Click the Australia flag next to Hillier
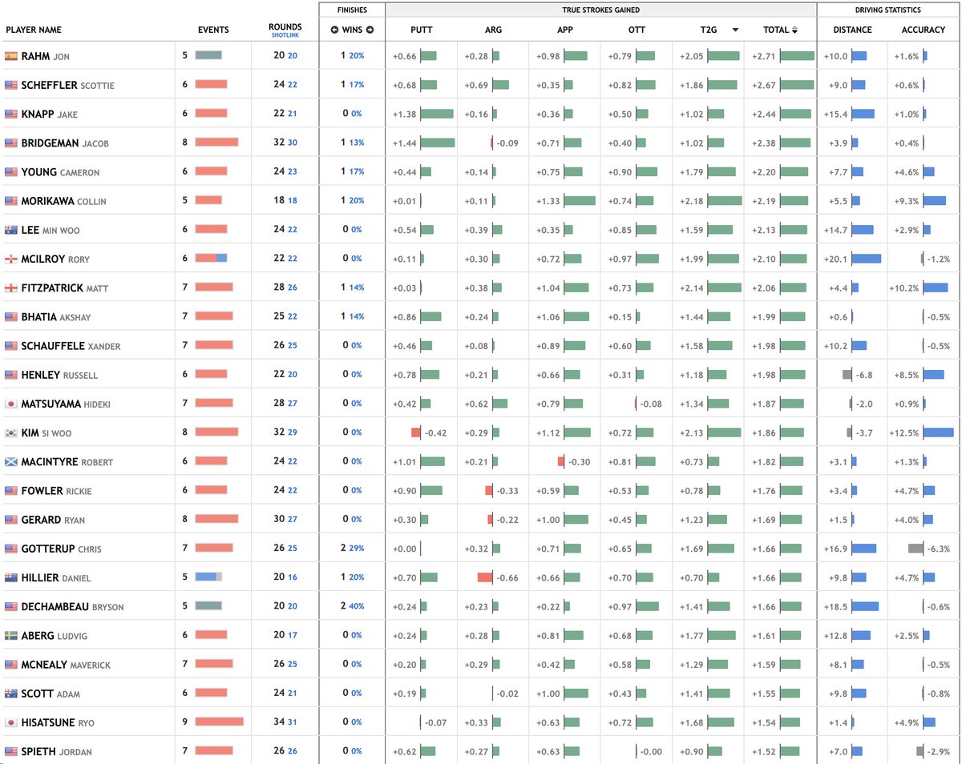This screenshot has height=764, width=962. [x=10, y=577]
